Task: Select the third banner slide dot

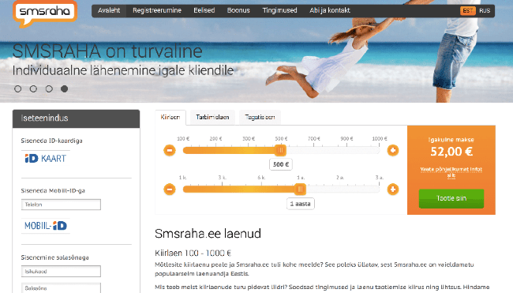Action: [49, 88]
